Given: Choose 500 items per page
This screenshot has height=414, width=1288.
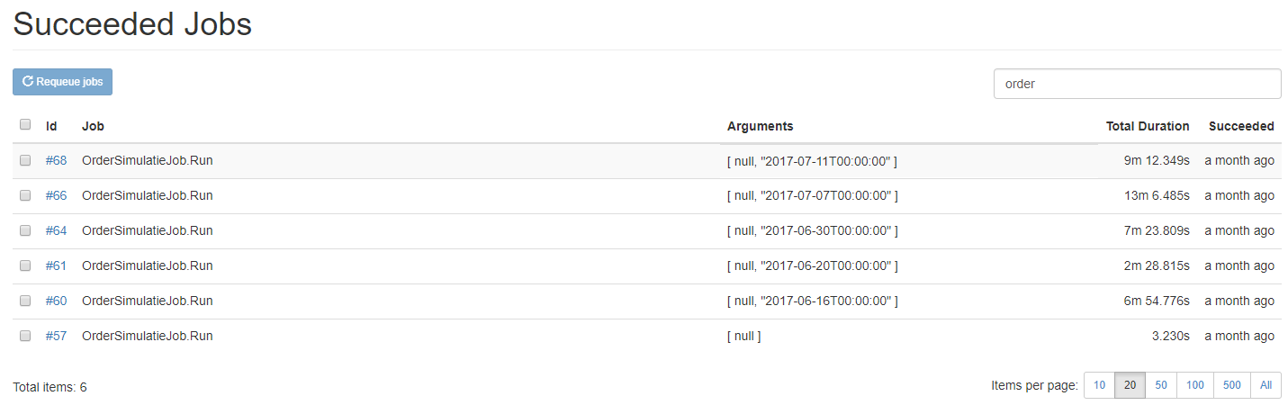Looking at the screenshot, I should pos(1231,385).
